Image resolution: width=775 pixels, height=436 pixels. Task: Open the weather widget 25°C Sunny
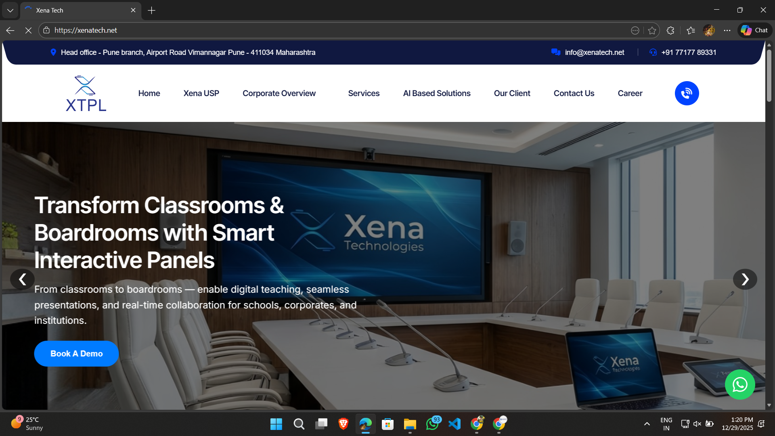pyautogui.click(x=27, y=424)
